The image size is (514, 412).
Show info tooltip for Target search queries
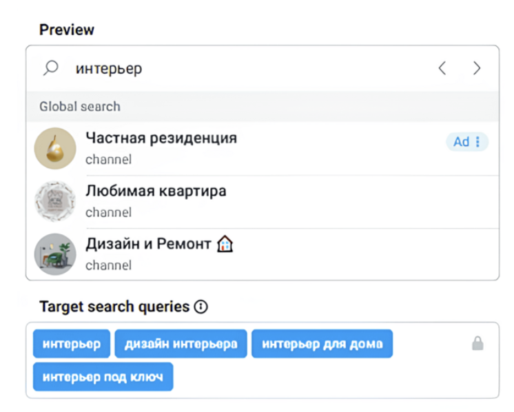201,307
